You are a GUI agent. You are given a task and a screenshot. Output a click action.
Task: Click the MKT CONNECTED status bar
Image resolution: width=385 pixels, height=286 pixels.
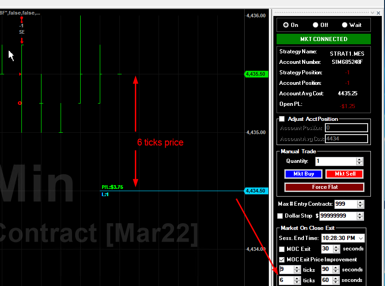click(x=323, y=39)
